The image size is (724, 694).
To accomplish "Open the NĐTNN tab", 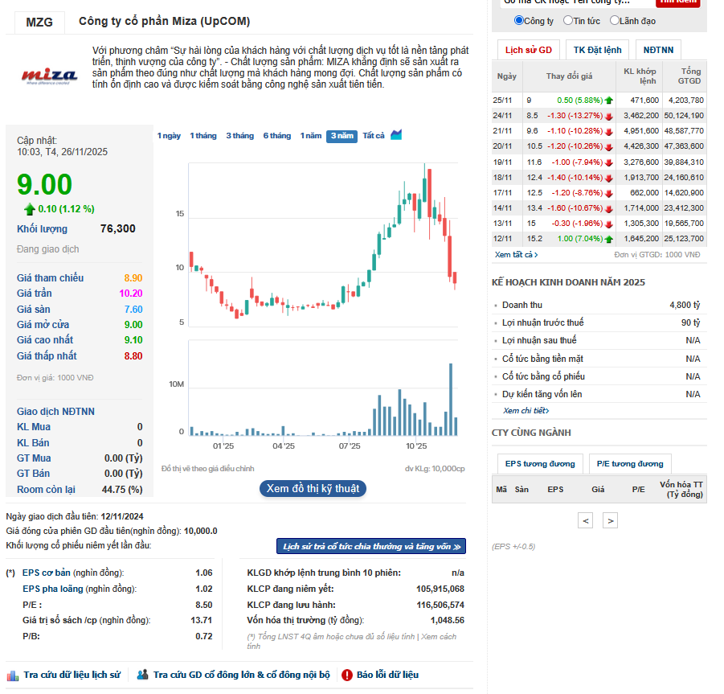I will point(658,50).
